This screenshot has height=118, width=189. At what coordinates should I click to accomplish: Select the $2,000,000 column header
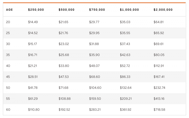(163, 10)
